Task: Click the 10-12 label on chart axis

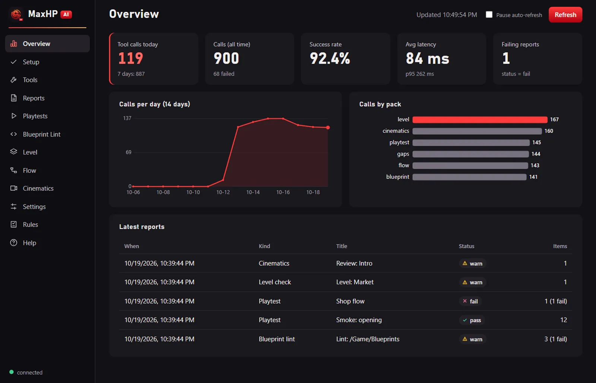Action: (223, 192)
